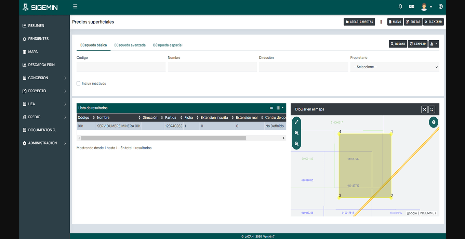Enable the Incluir inactivos checkbox

78,83
